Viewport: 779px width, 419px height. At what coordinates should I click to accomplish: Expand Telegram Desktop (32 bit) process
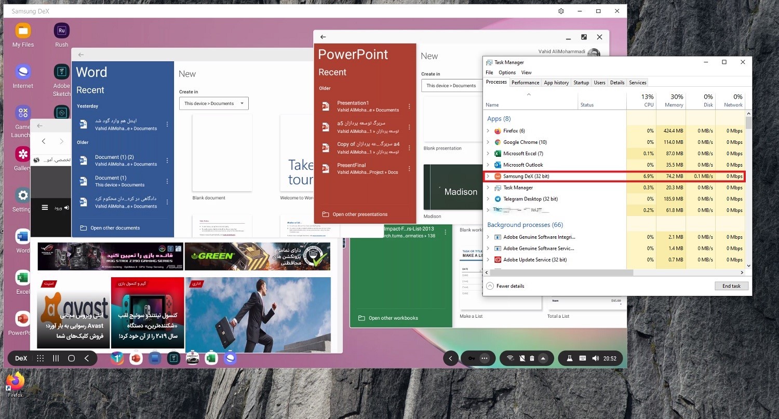click(x=488, y=199)
